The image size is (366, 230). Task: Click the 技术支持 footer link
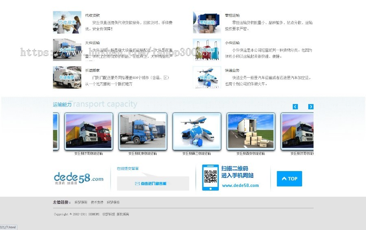tap(97, 202)
